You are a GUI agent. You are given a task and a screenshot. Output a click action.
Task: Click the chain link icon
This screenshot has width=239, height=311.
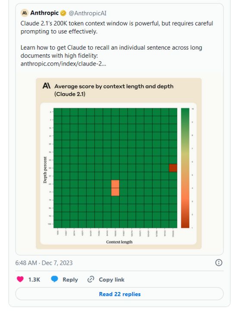[x=91, y=279]
